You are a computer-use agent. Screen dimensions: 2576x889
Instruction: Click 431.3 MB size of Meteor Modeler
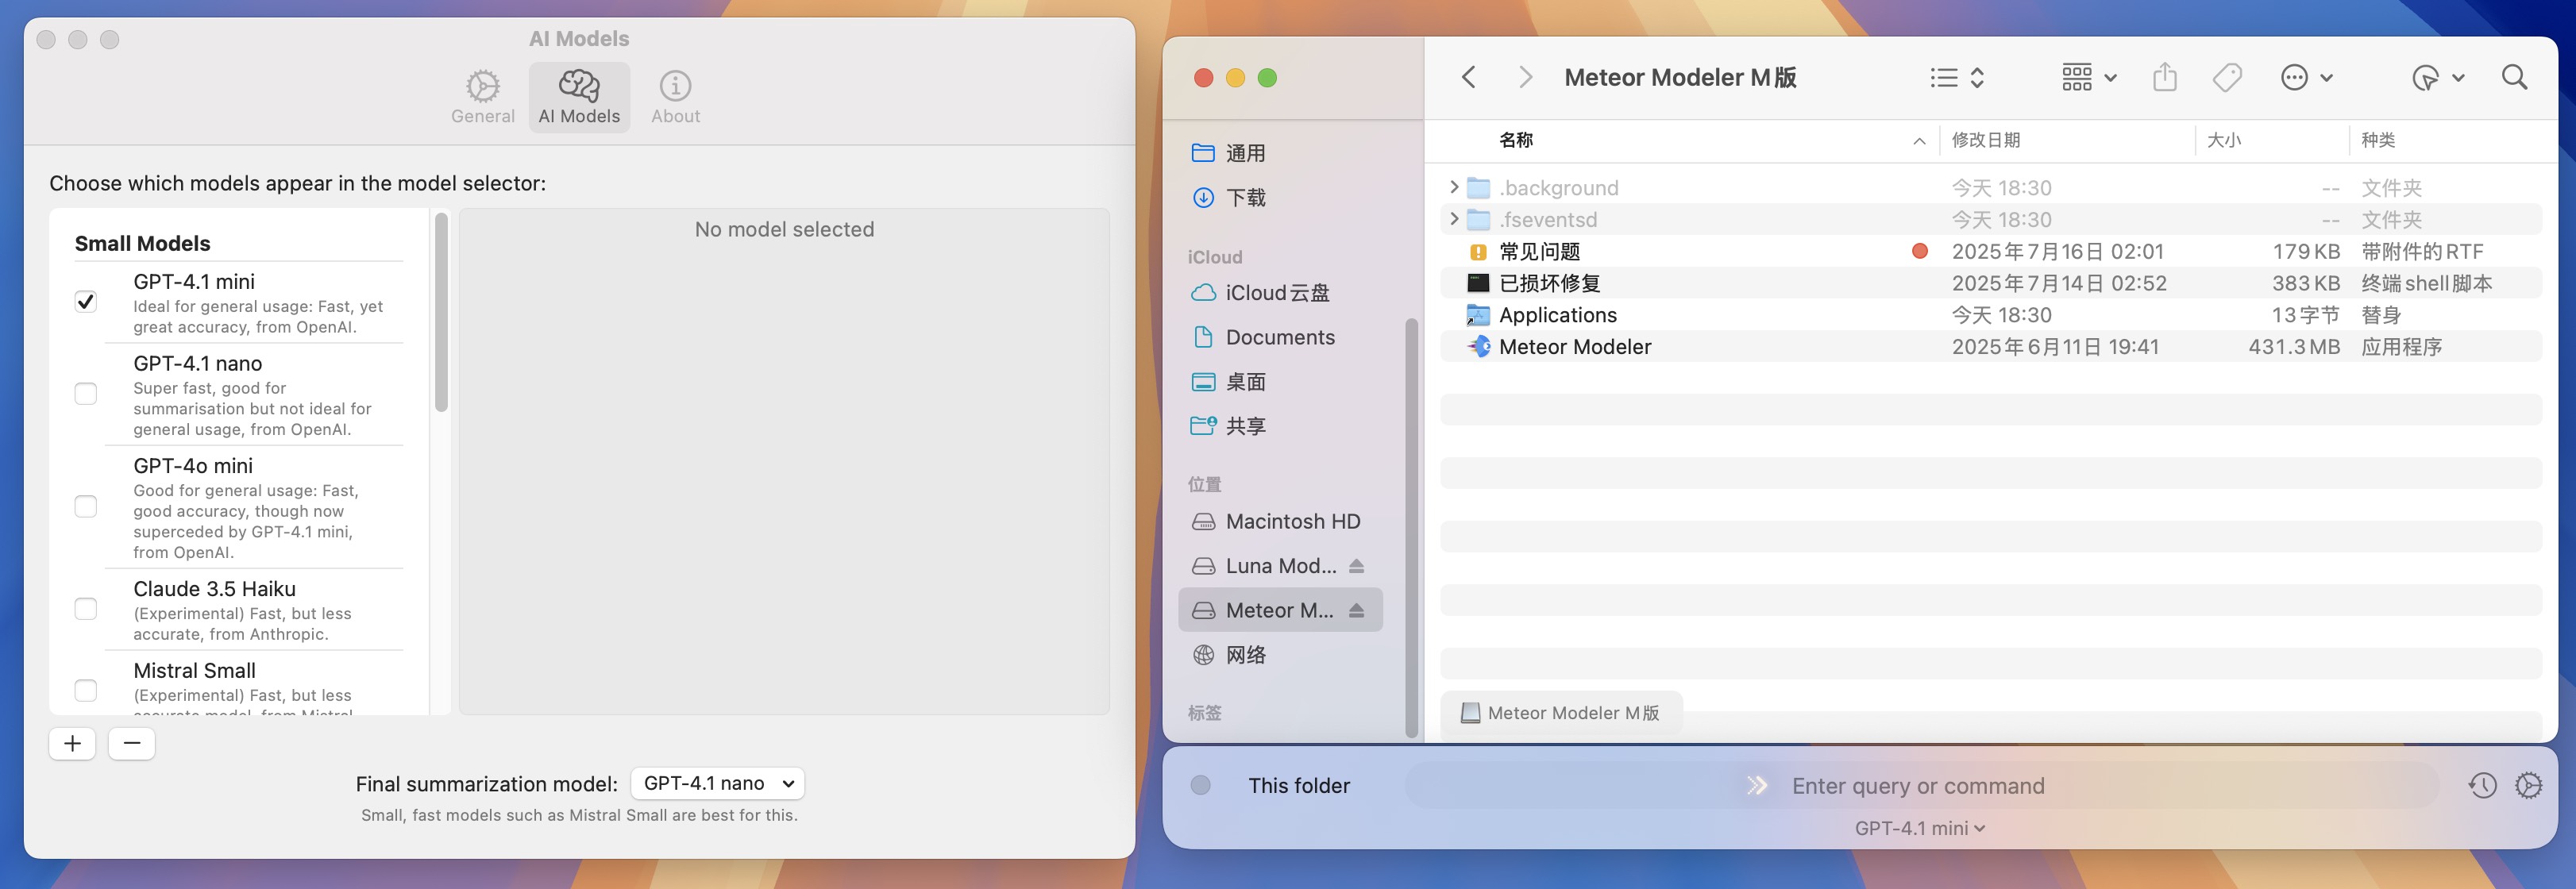point(2294,347)
